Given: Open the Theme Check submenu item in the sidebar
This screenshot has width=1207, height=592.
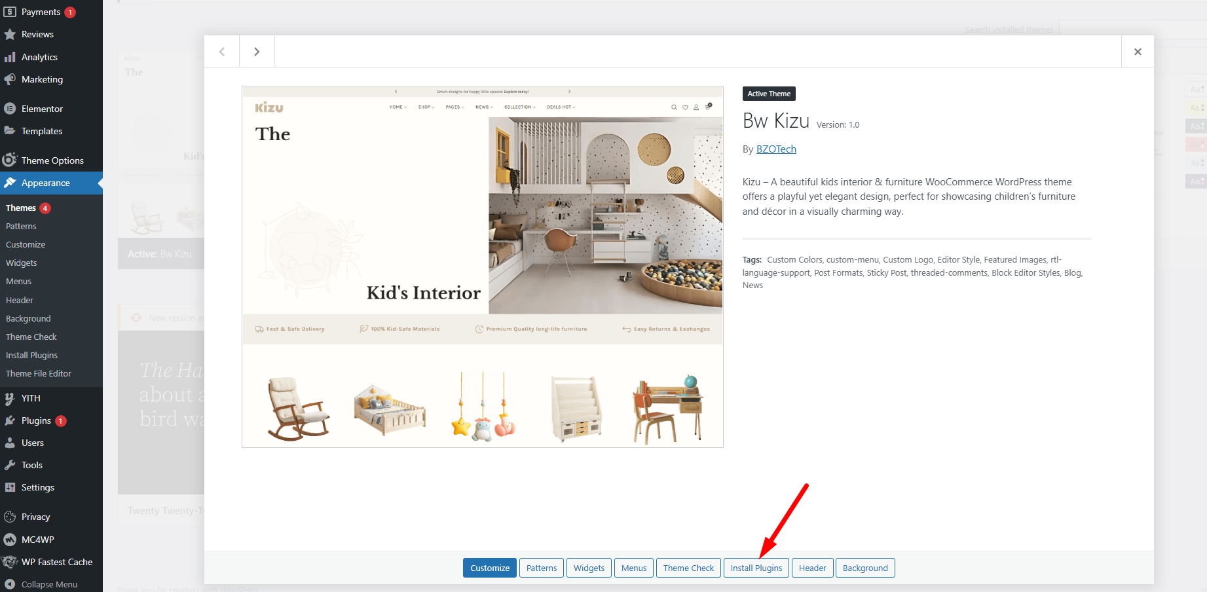Looking at the screenshot, I should [x=31, y=337].
